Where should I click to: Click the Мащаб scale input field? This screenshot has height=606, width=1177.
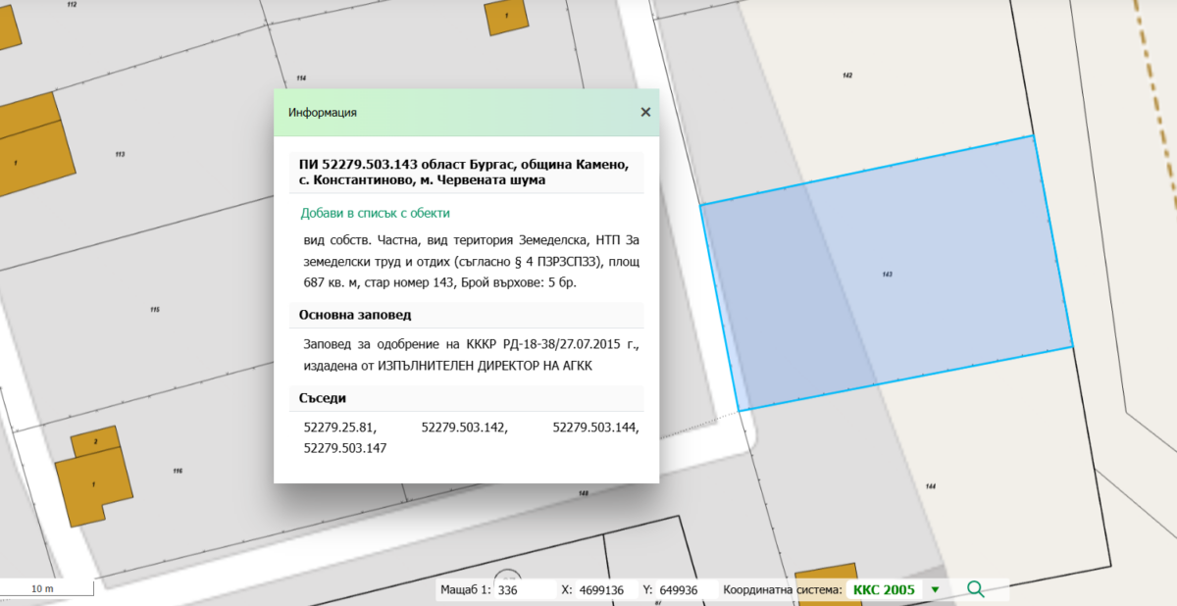[523, 590]
